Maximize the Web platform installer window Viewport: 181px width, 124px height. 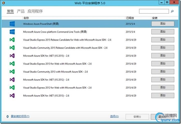167,2
